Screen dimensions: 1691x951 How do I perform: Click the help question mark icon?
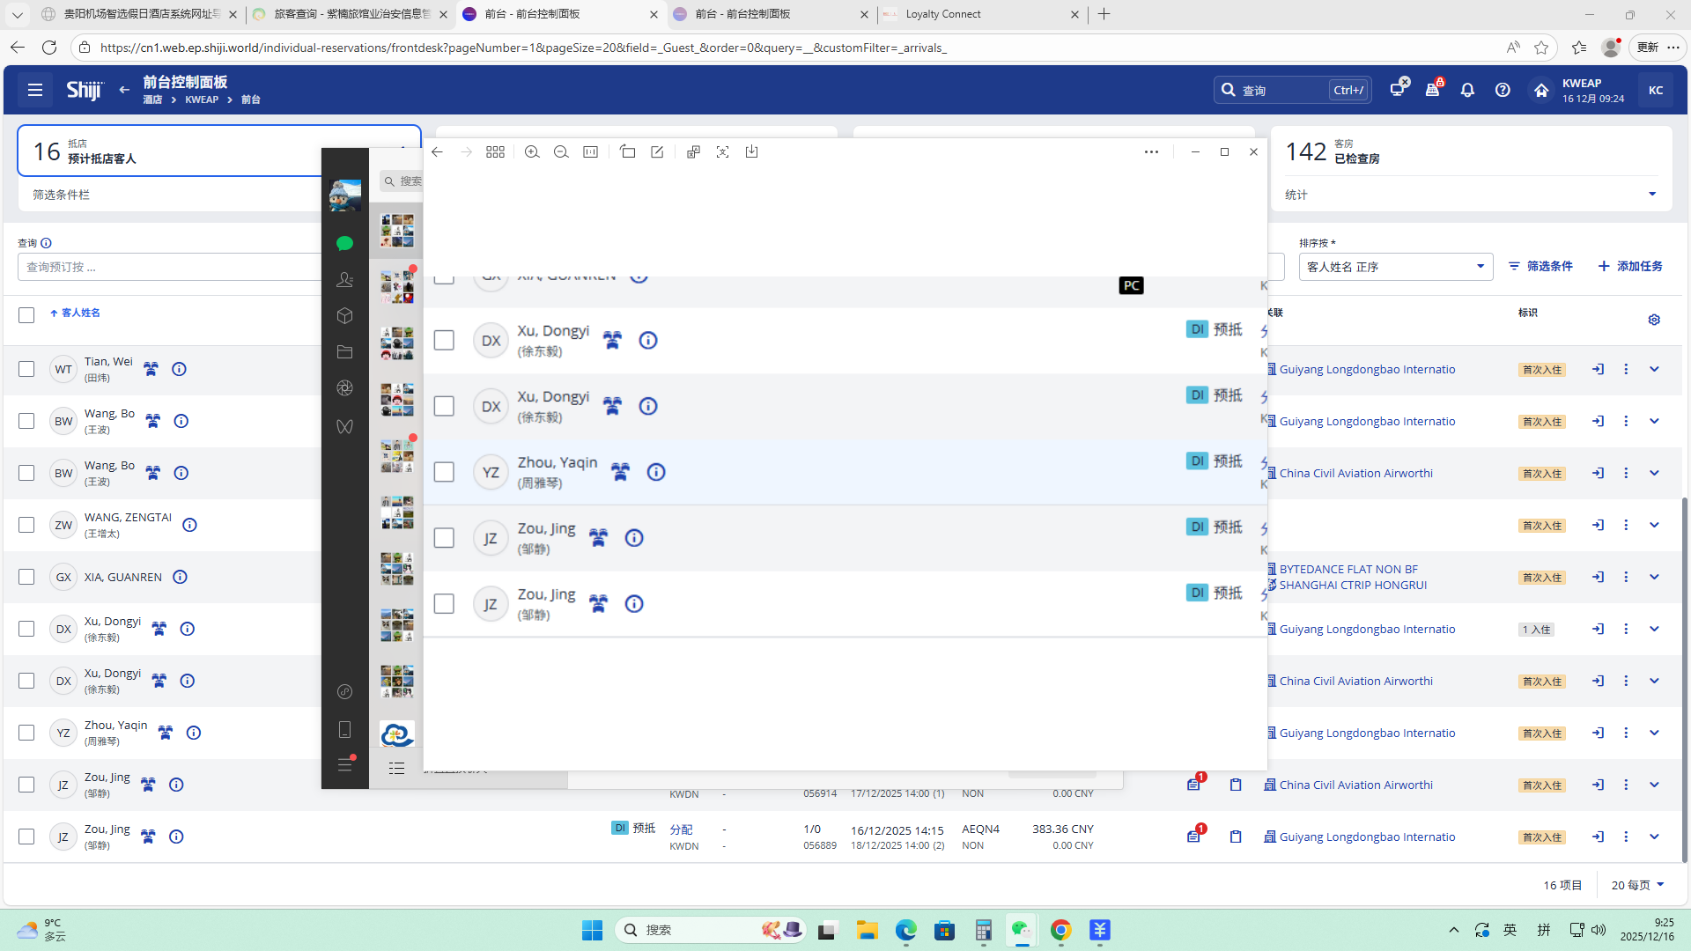1503,90
